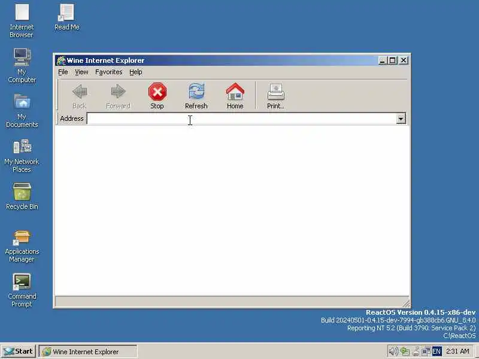Click the Address label text
The image size is (479, 359).
tap(72, 118)
